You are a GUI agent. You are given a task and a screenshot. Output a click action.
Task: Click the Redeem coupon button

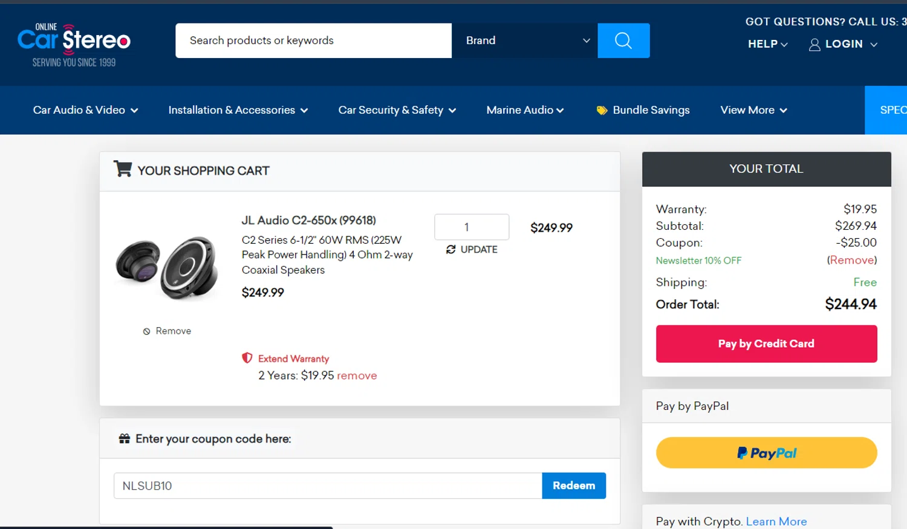[x=574, y=485]
